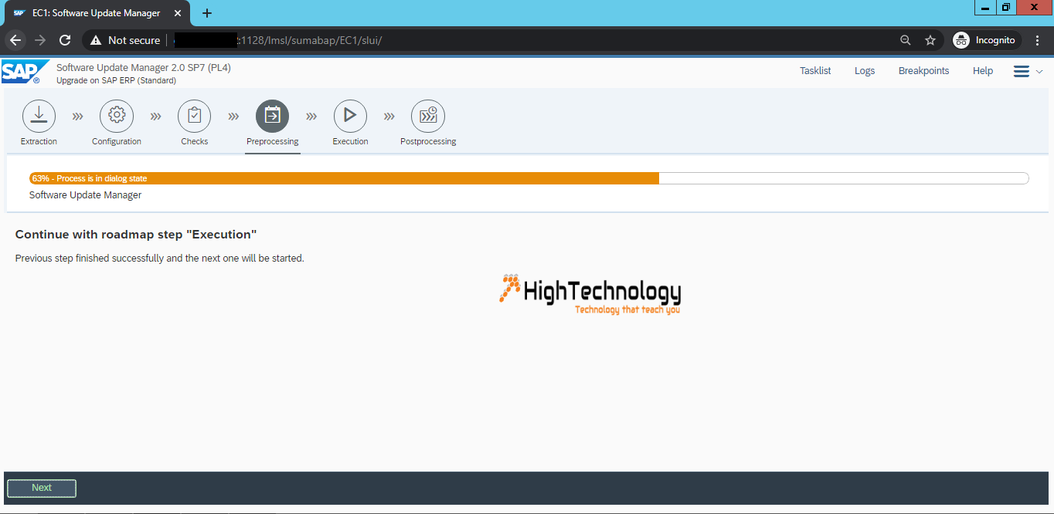
Task: Go forward in browser
Action: point(40,40)
